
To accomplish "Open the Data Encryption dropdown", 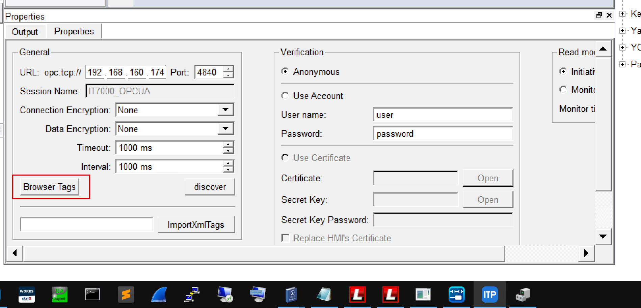I will tap(225, 129).
